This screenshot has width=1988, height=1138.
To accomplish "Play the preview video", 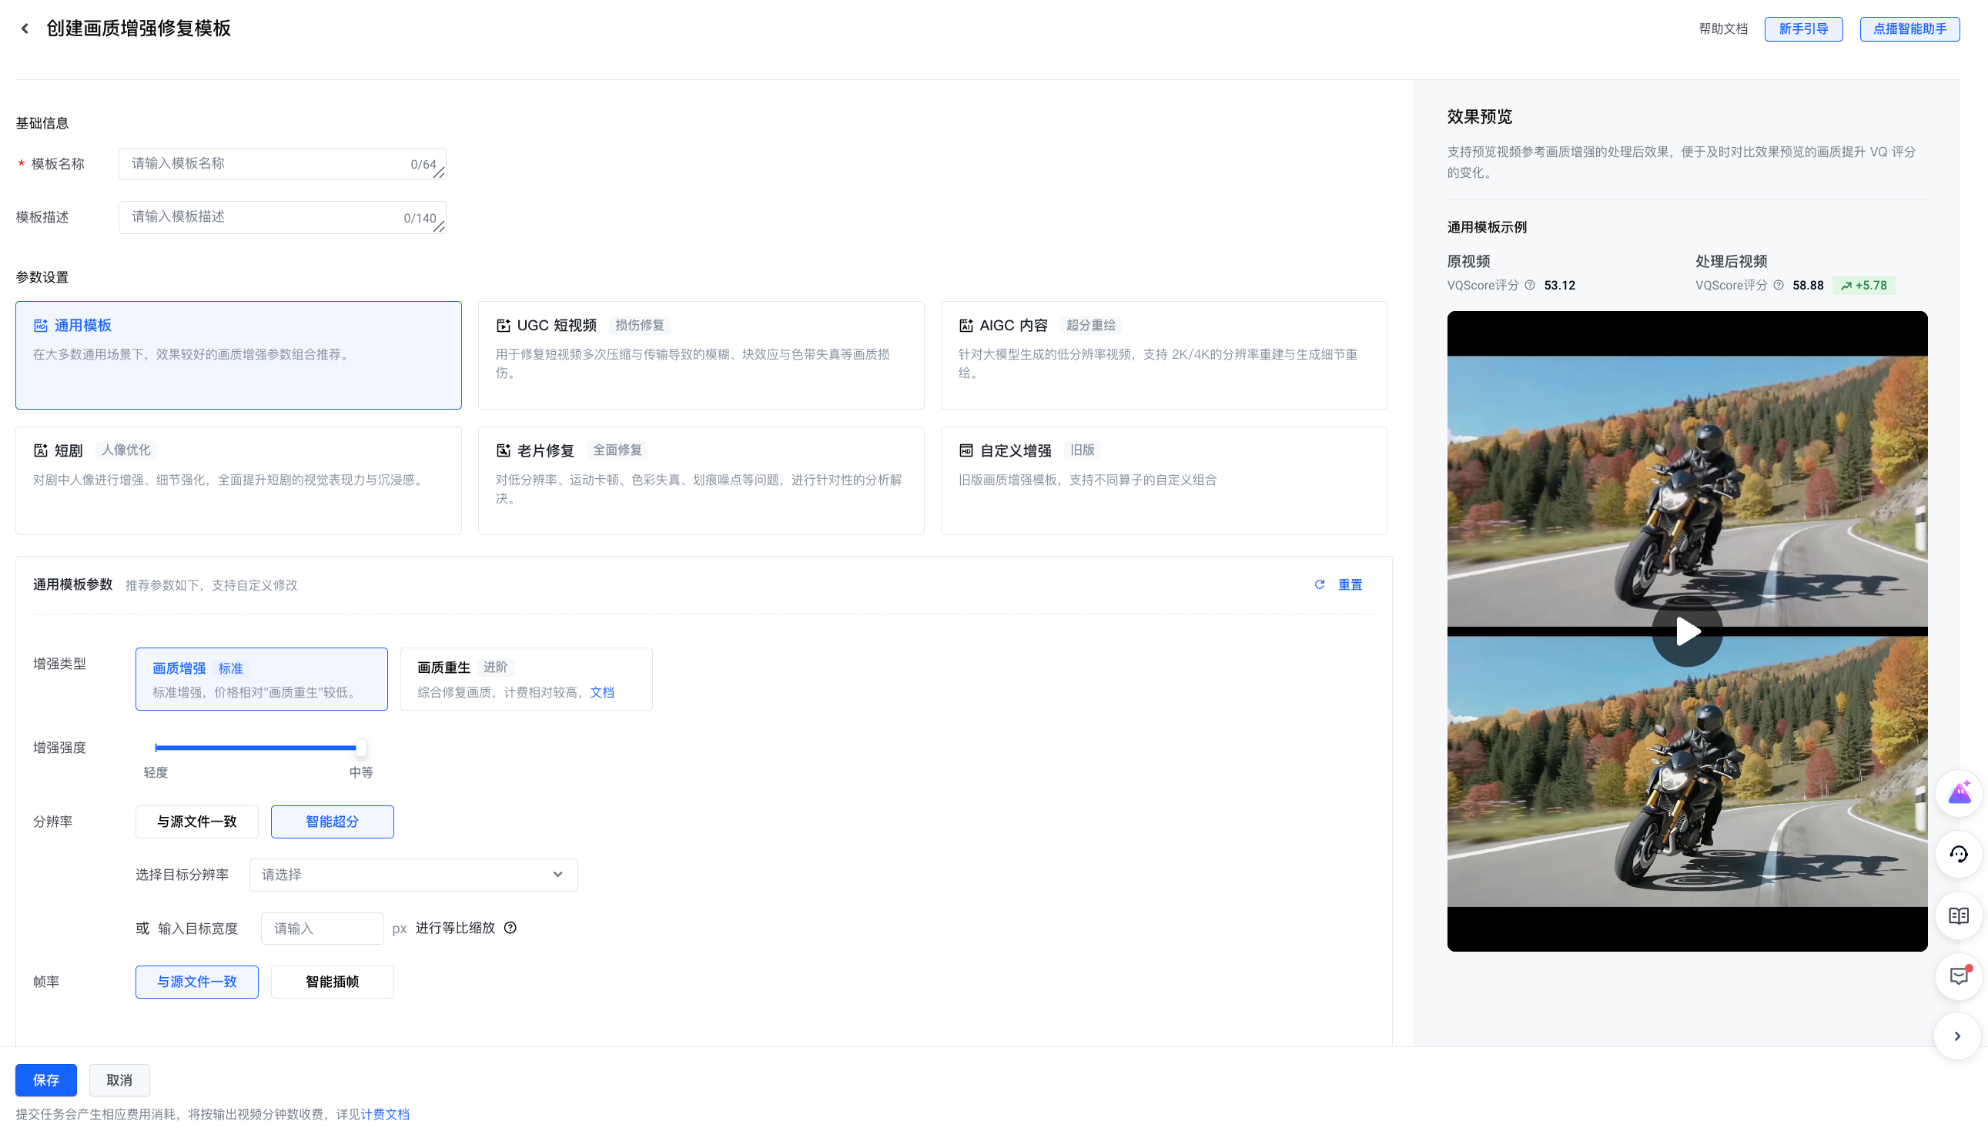I will pos(1686,631).
